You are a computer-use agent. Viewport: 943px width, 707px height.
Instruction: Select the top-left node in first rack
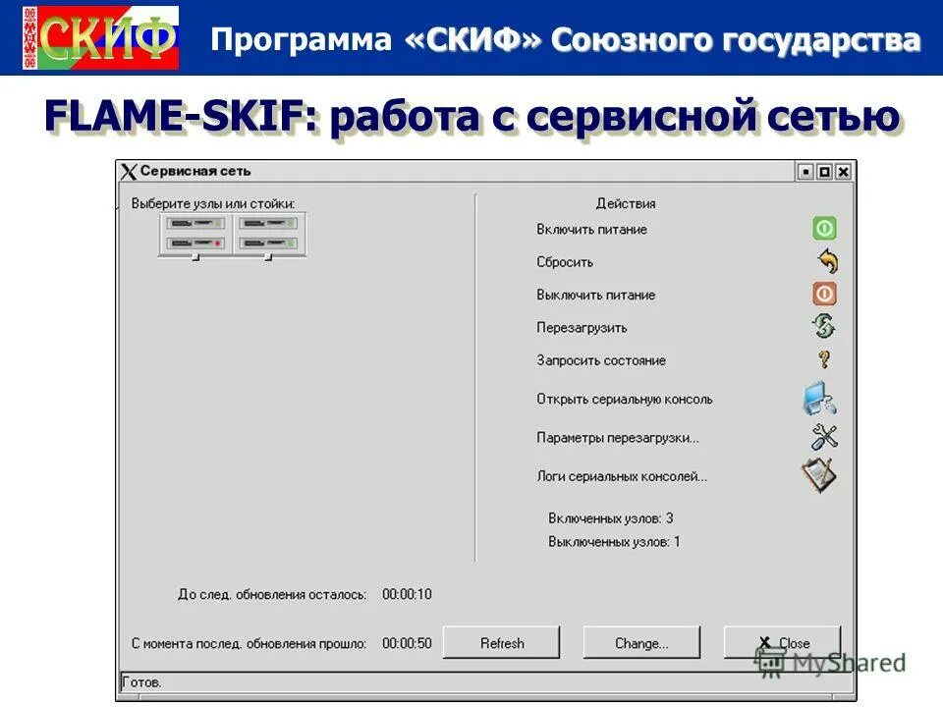click(x=196, y=223)
